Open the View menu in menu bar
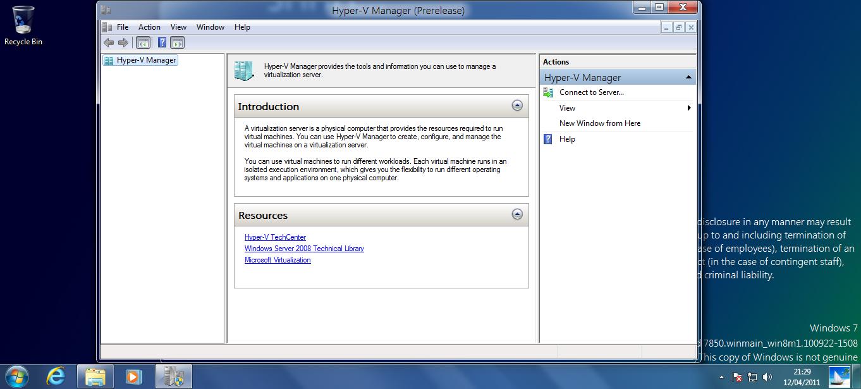This screenshot has width=861, height=389. click(x=179, y=27)
